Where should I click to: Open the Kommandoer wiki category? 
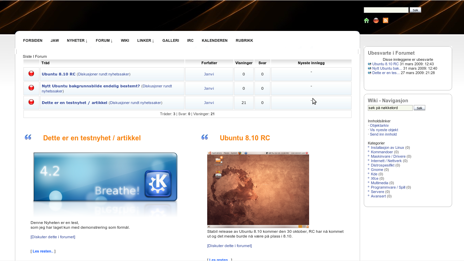pyautogui.click(x=382, y=152)
